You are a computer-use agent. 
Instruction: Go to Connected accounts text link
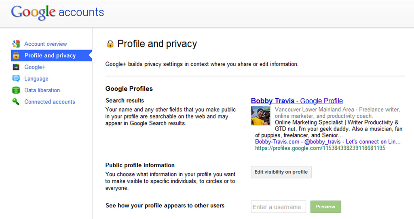[50, 102]
